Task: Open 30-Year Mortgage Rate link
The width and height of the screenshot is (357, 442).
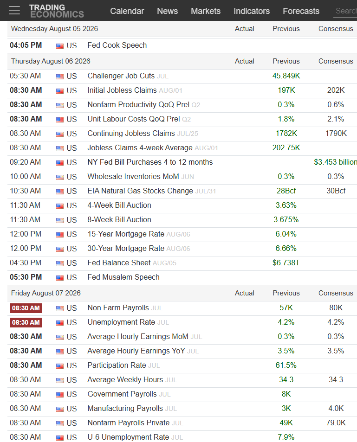Action: tap(126, 248)
